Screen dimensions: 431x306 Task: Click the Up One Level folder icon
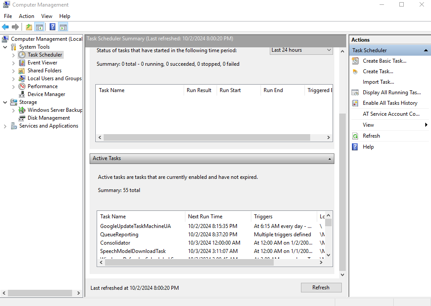(29, 27)
